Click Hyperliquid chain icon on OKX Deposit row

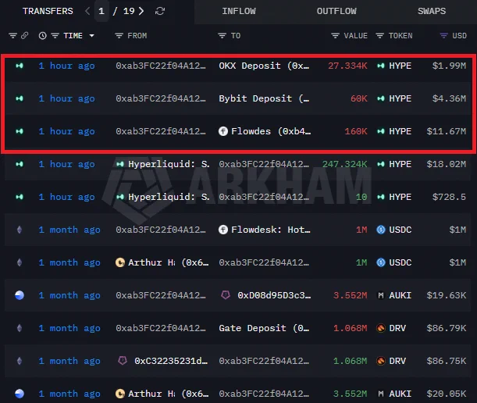click(x=20, y=66)
